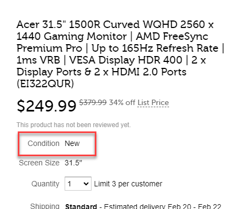The image size is (238, 209).
Task: Click the New condition value
Action: [72, 143]
